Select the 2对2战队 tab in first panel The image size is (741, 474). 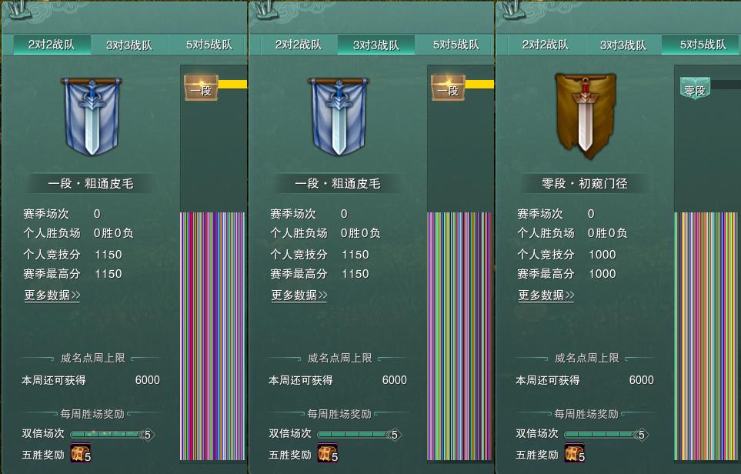point(52,45)
